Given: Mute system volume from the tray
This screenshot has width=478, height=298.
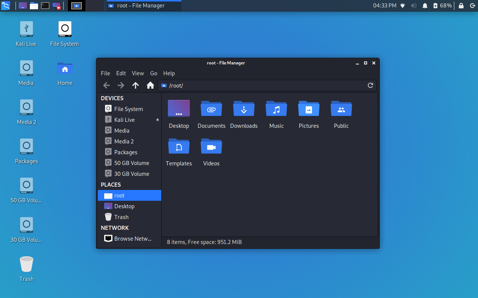Looking at the screenshot, I should coord(414,6).
